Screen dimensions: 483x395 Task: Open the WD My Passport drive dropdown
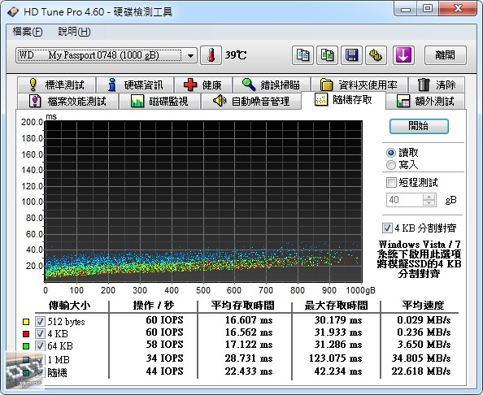(107, 55)
